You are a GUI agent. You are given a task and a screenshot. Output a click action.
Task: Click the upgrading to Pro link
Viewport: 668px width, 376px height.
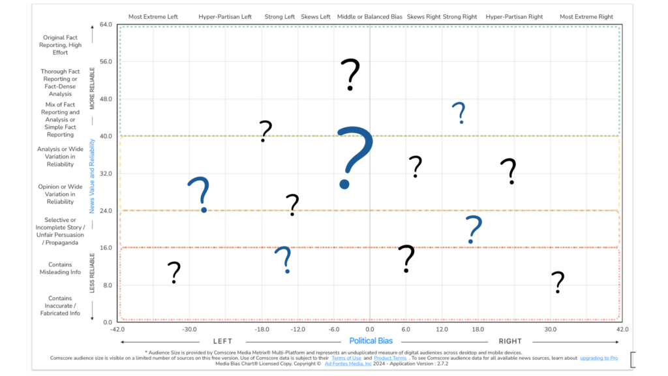point(598,358)
